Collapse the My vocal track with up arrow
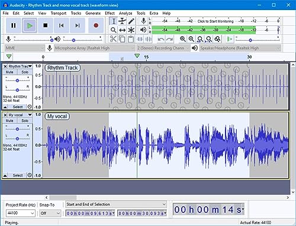Screen dimensions: 296x226 click(x=5, y=175)
